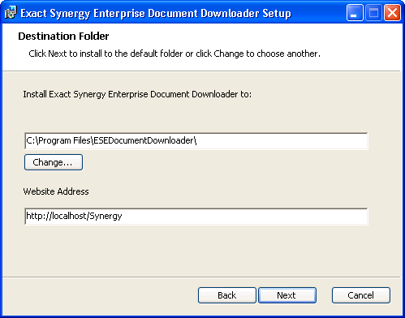This screenshot has height=318, width=405.
Task: Go back with the Back button
Action: [x=227, y=295]
